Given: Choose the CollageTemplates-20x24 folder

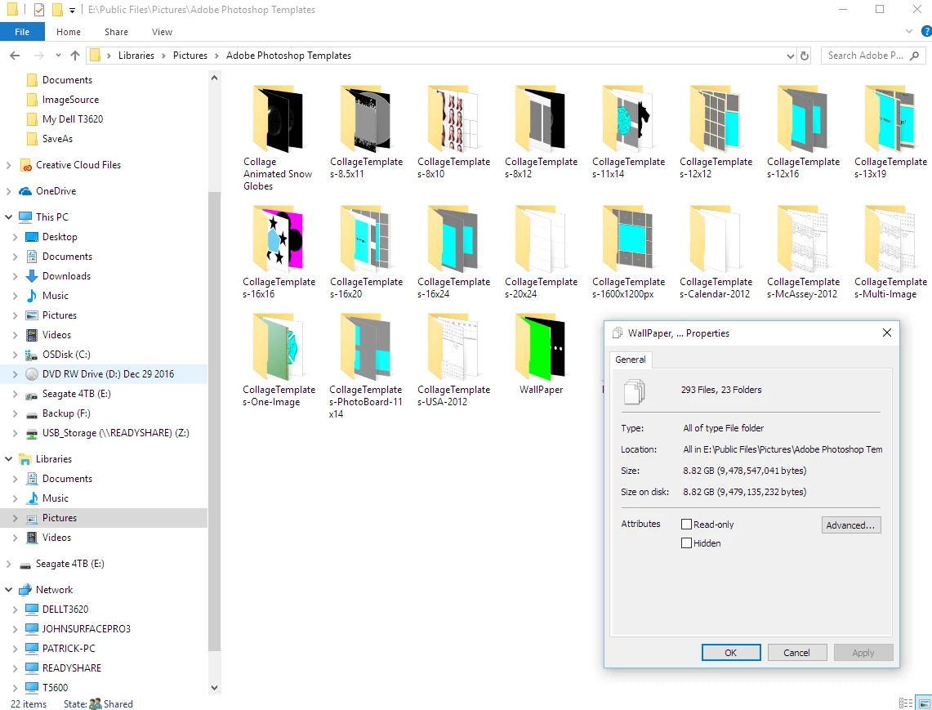Looking at the screenshot, I should 541,252.
